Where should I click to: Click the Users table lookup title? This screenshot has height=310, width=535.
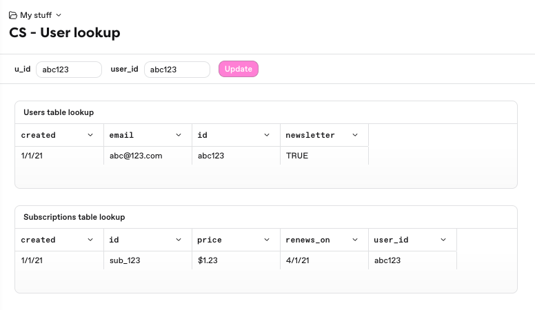tap(59, 112)
